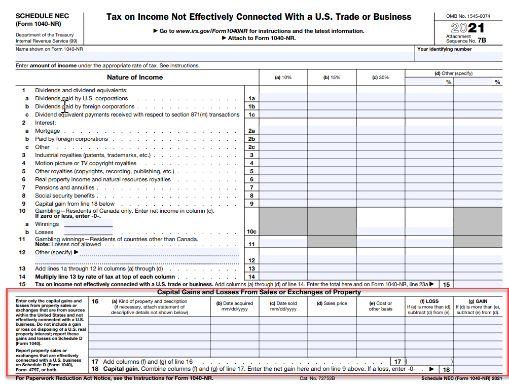This screenshot has width=509, height=386.
Task: Click the Your identifying number field
Action: (x=459, y=56)
